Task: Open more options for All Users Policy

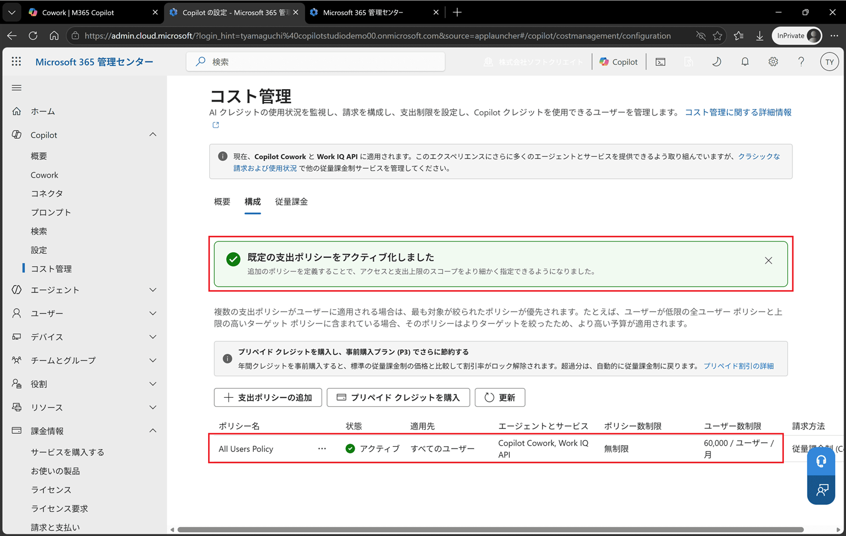Action: click(x=322, y=449)
